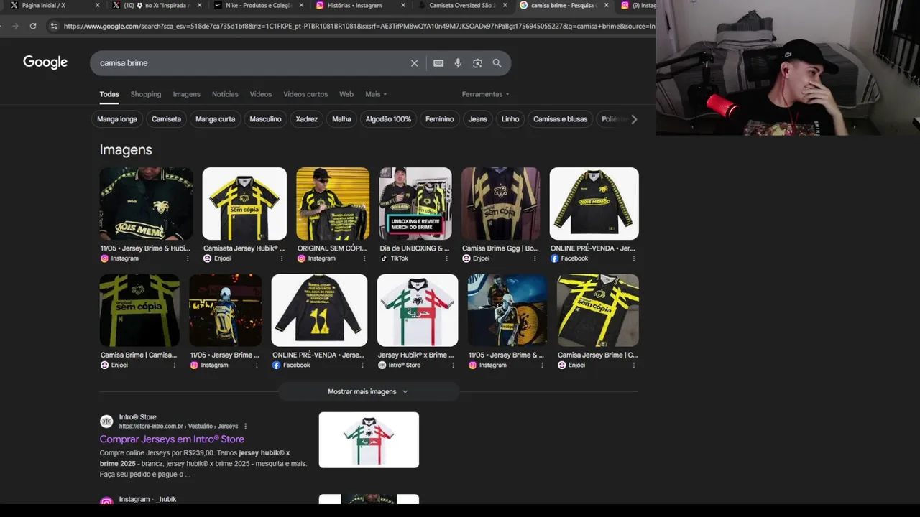The width and height of the screenshot is (920, 517).
Task: Open three-dot menu for Camiseta Jersey Hubik® Enjoei image
Action: [281, 258]
